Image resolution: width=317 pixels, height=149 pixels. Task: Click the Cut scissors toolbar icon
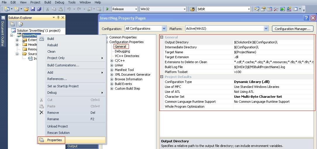pyautogui.click(x=48, y=9)
